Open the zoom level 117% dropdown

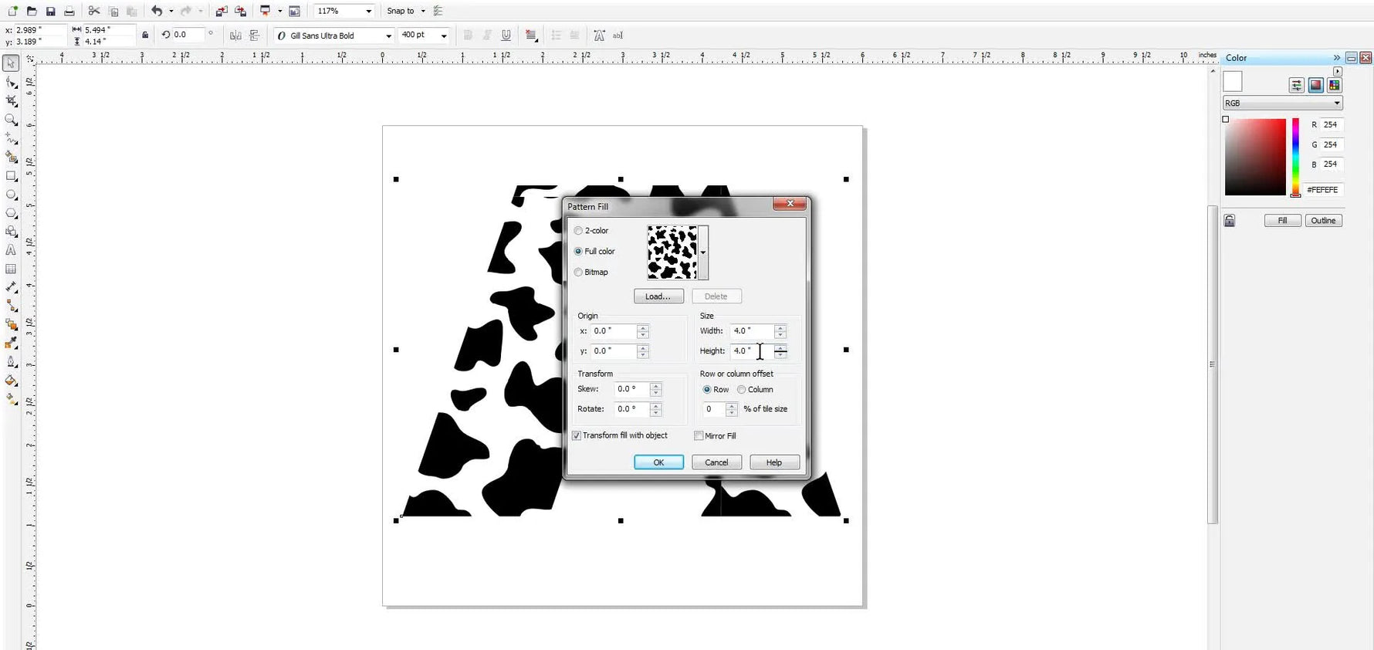[x=368, y=11]
